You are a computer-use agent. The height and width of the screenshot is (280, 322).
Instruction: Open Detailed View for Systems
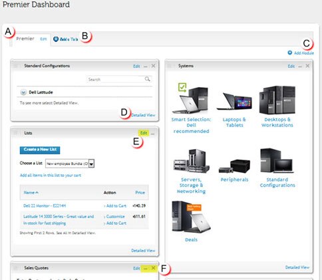297,267
